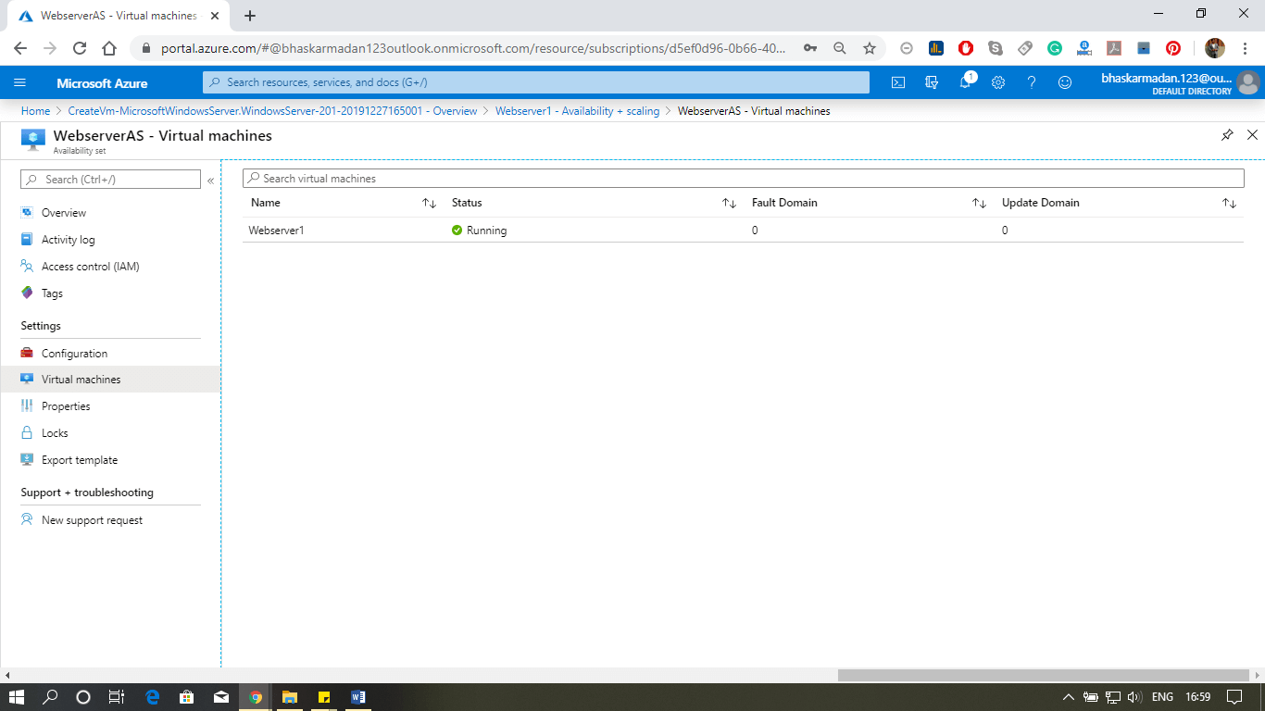Pin the WebserverAS blade to dashboard
The image size is (1265, 711).
coord(1227,135)
